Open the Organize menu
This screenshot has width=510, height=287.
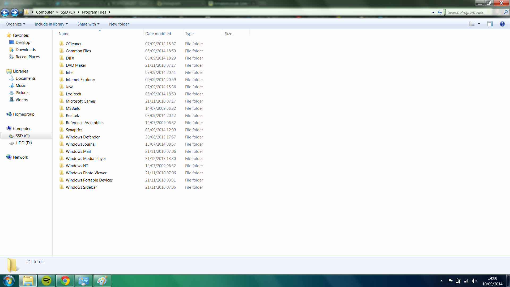15,24
